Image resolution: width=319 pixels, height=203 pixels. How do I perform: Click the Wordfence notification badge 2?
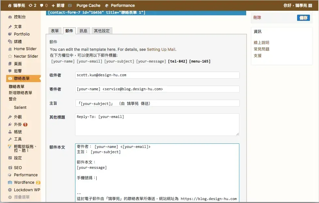coord(38,182)
